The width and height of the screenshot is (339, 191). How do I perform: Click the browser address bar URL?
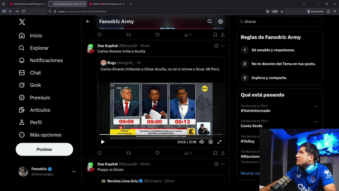tap(82, 11)
